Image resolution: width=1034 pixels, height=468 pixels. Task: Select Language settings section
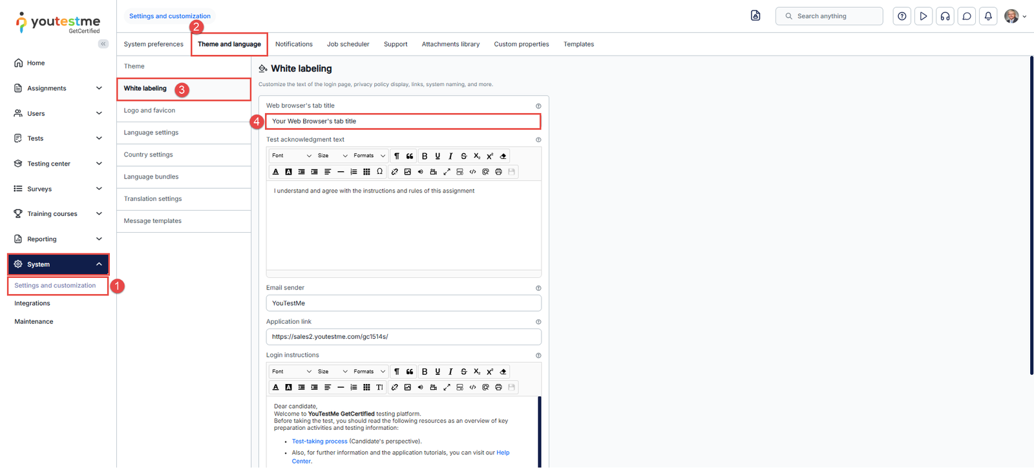click(184, 133)
